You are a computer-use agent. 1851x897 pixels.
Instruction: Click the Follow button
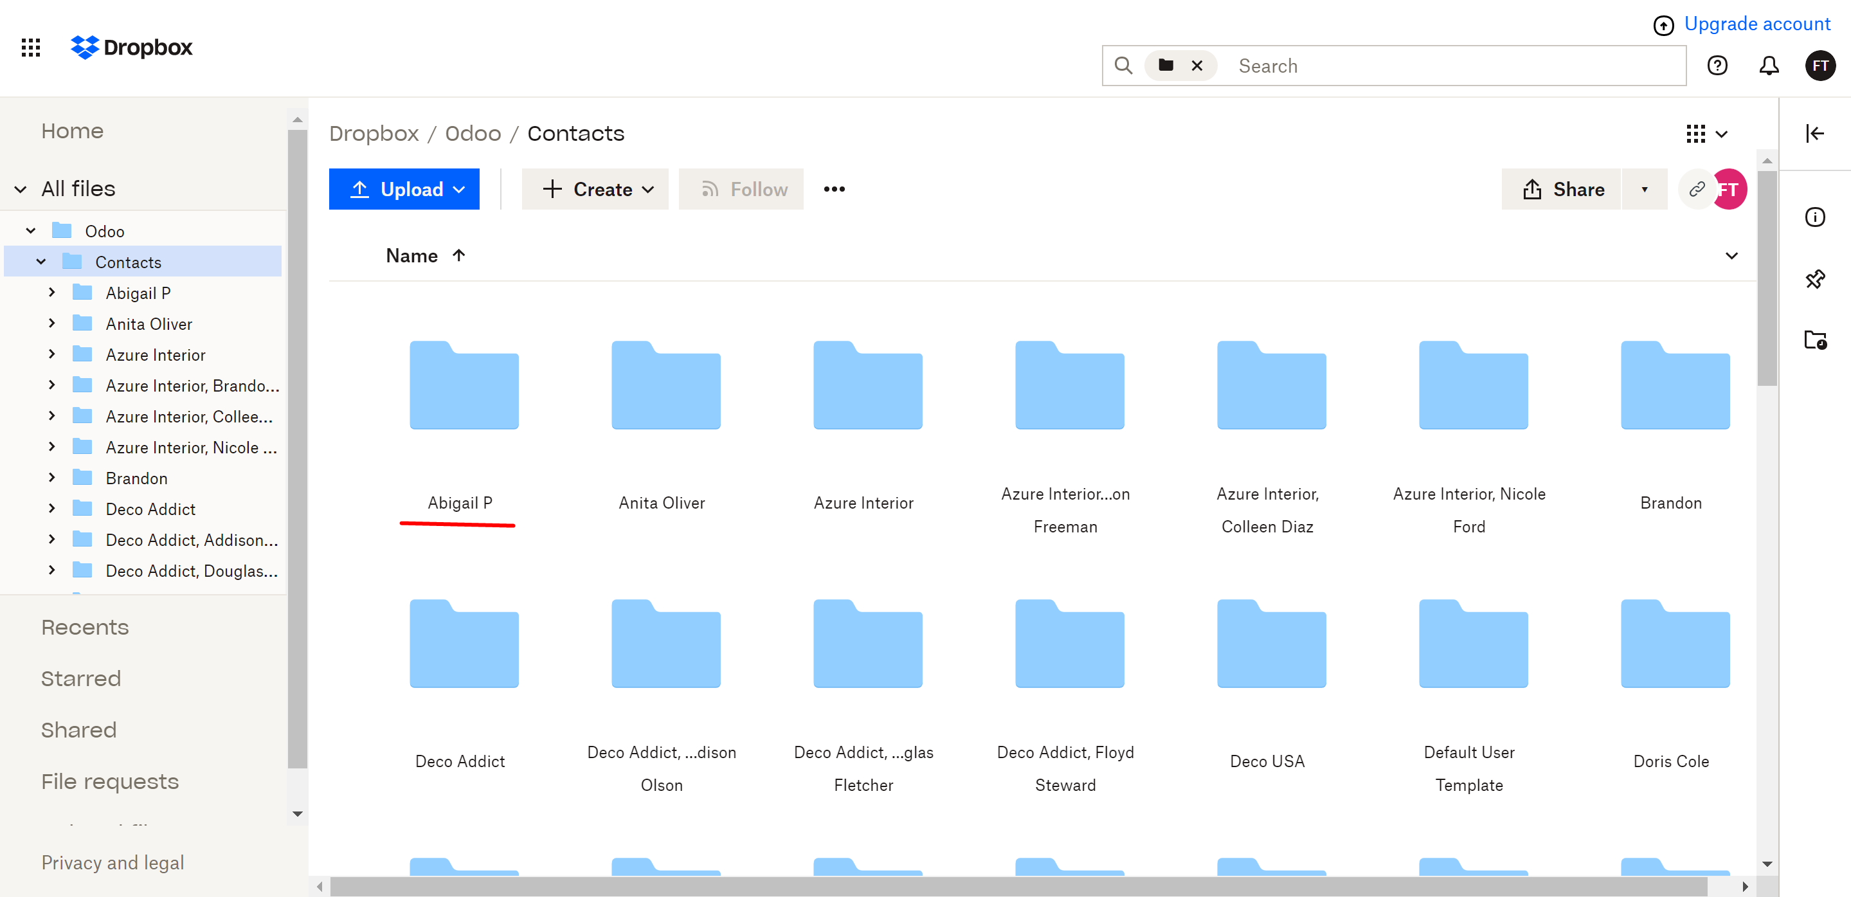click(741, 189)
